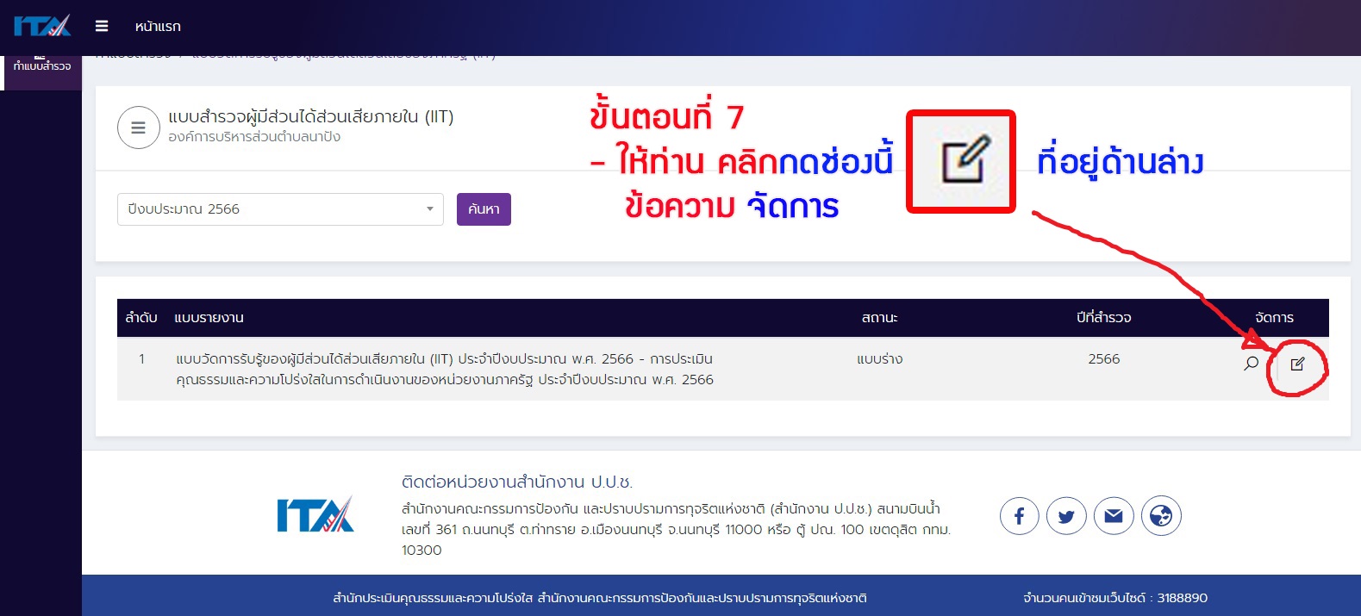Click the ITA logo in the header
The width and height of the screenshot is (1361, 616).
point(42,26)
